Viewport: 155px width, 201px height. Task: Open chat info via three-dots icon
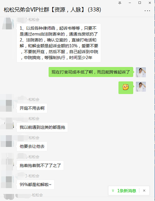[147, 11]
